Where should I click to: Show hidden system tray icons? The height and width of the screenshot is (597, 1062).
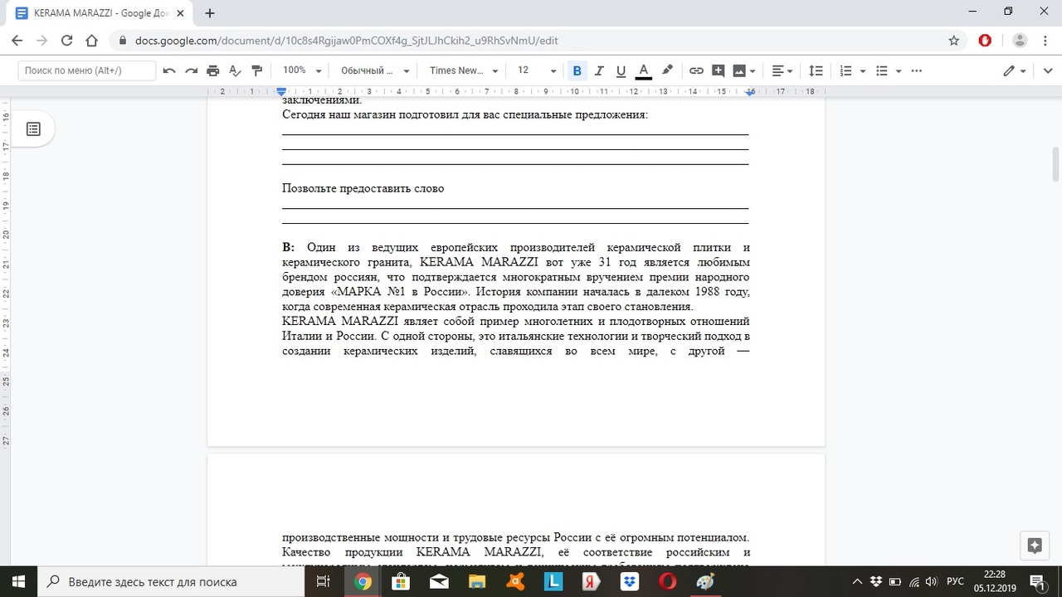857,581
